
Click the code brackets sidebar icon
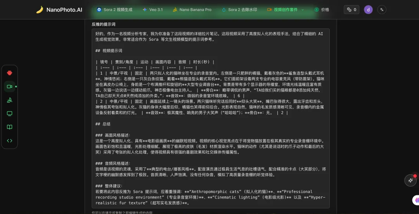point(10,141)
